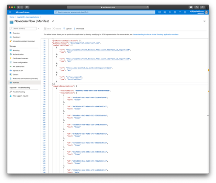Open the account avatar menu

206,12
